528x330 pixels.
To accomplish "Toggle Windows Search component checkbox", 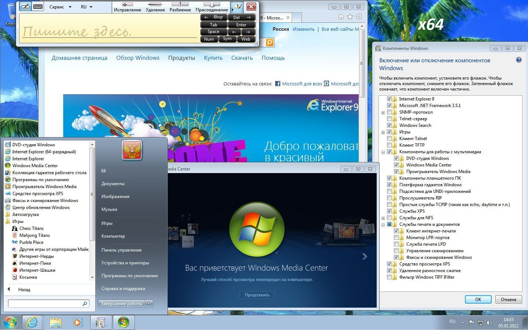I will (x=389, y=125).
